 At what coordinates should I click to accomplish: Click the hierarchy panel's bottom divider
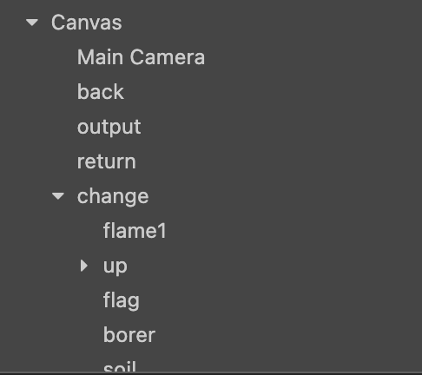pyautogui.click(x=211, y=373)
